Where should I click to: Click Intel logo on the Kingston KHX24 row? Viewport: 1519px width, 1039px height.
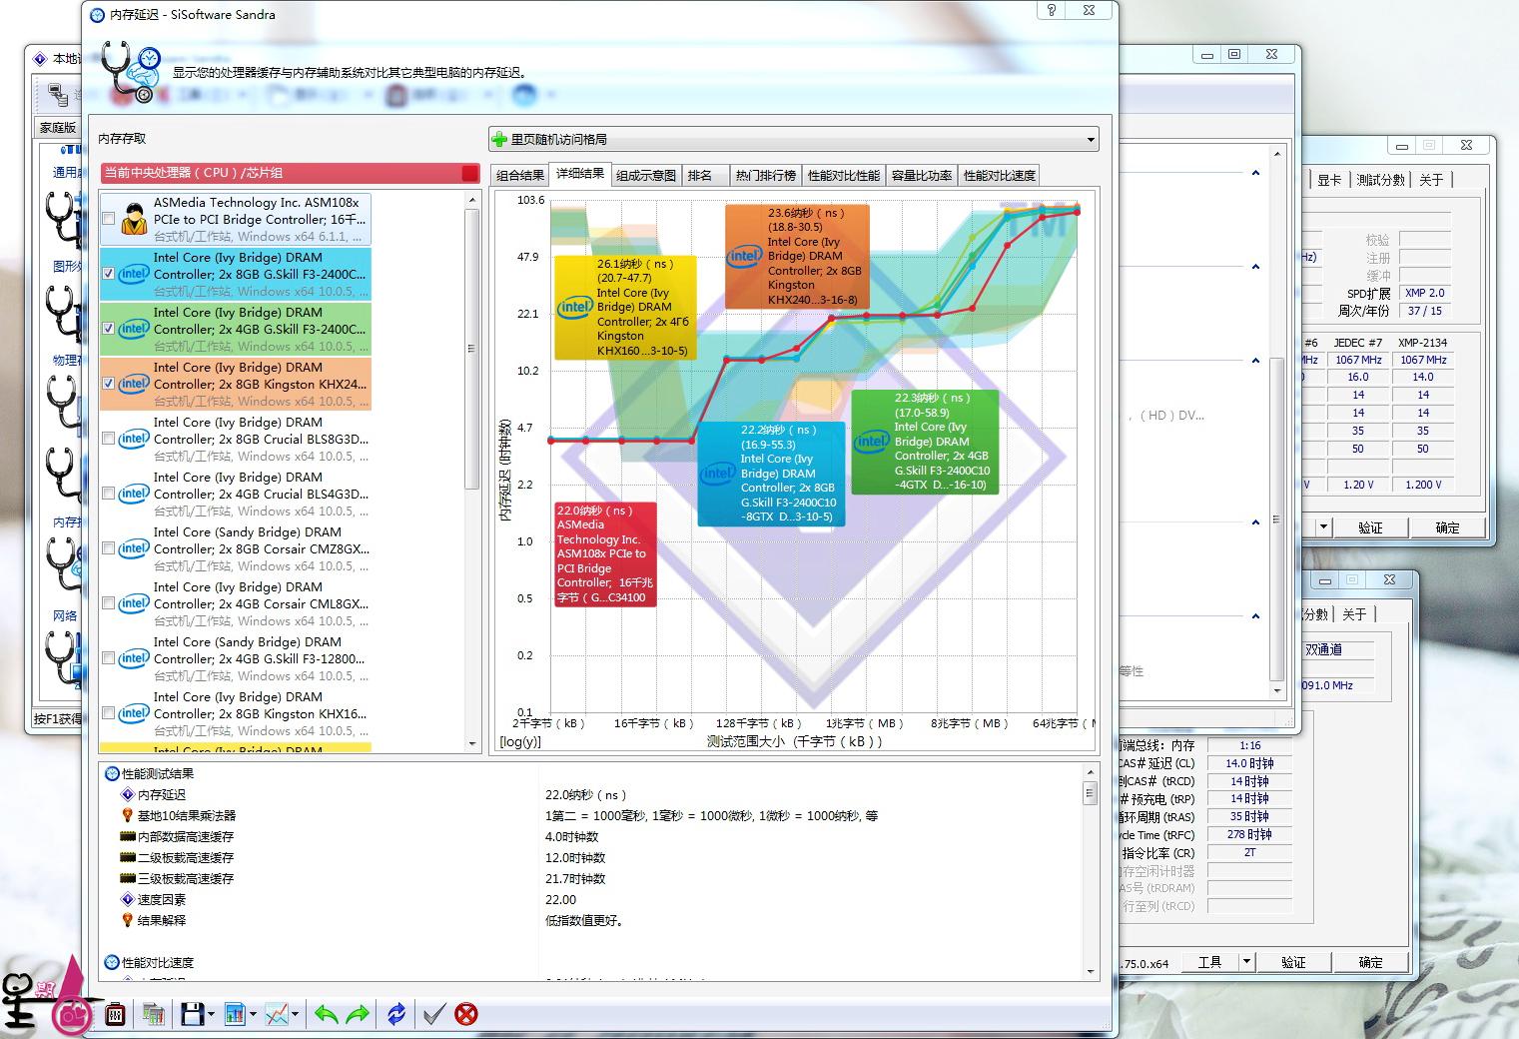[x=134, y=384]
